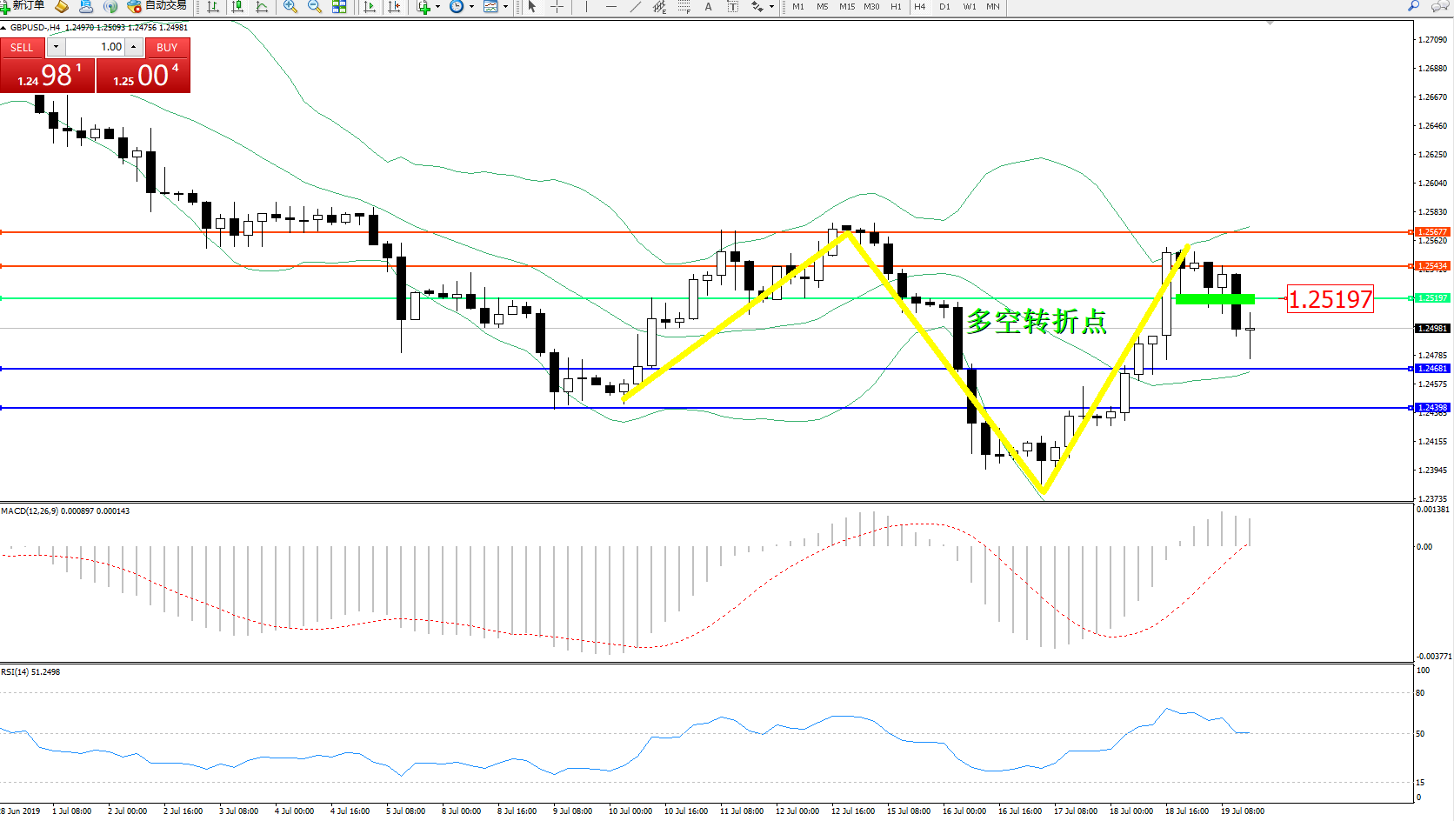This screenshot has width=1454, height=821.
Task: Select the vertical line drawing tool
Action: point(586,7)
